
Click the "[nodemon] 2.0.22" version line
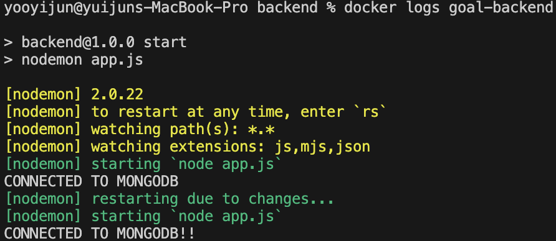click(74, 94)
